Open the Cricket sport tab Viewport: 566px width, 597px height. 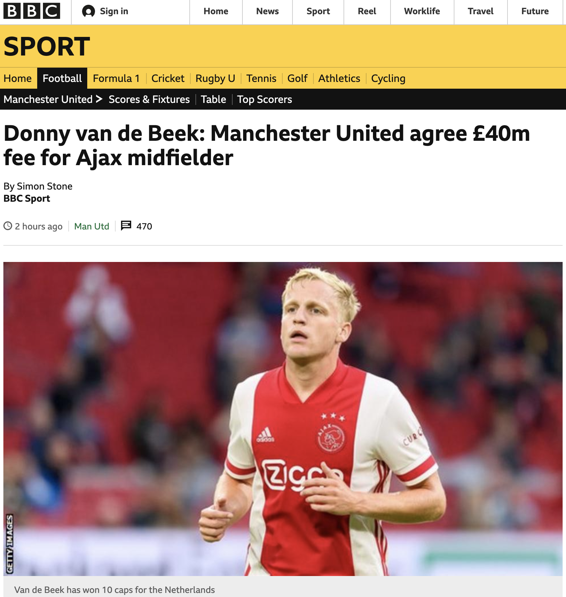tap(168, 78)
